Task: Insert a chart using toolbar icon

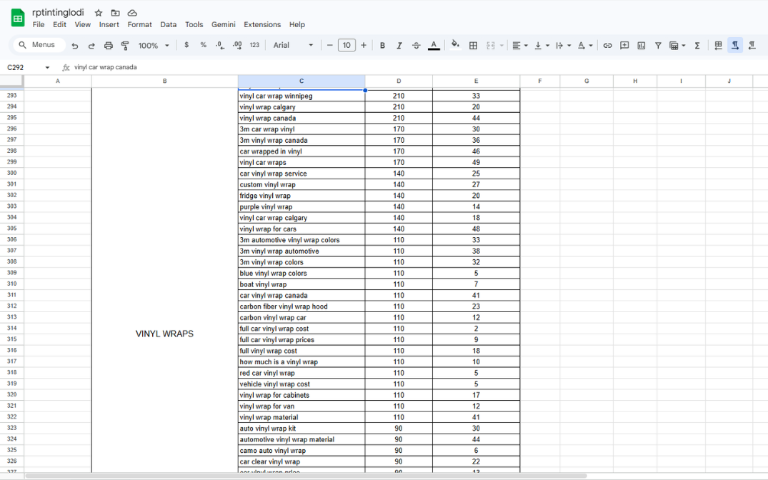Action: click(x=641, y=46)
